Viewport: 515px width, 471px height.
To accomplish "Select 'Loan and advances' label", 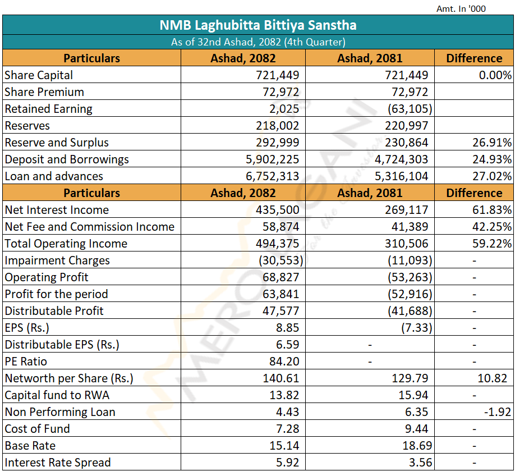I will coord(54,176).
